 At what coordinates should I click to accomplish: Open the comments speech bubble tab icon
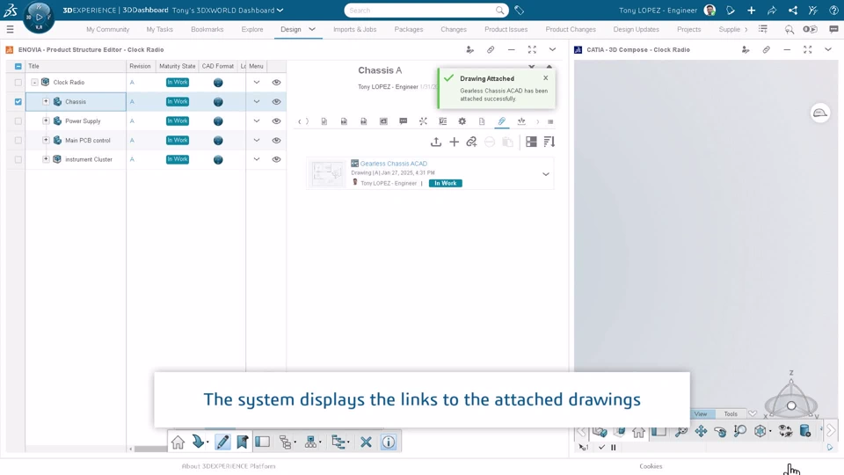coord(404,121)
